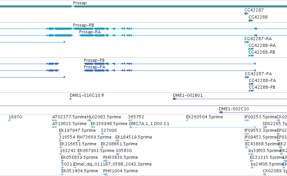The image size is (287, 176).
Task: Click the DME1-002C10 purple feature glyph
Action: coord(221,112)
